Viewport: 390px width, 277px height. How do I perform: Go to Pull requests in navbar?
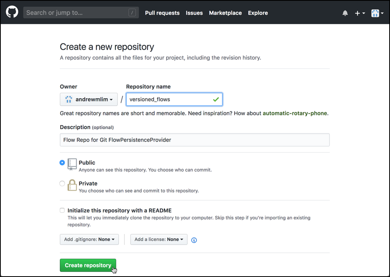click(162, 13)
